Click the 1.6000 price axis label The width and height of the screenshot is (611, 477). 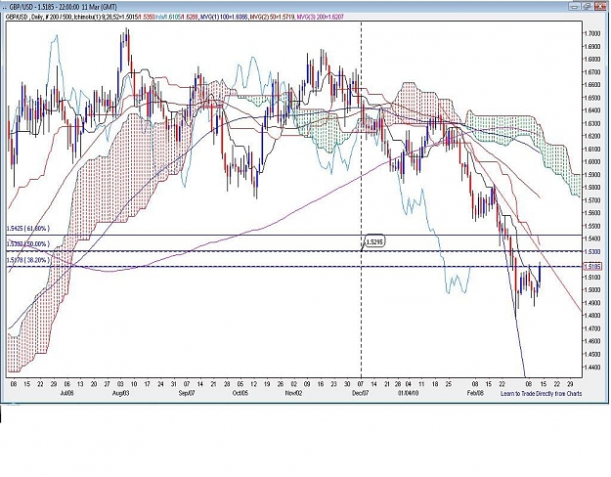point(592,161)
